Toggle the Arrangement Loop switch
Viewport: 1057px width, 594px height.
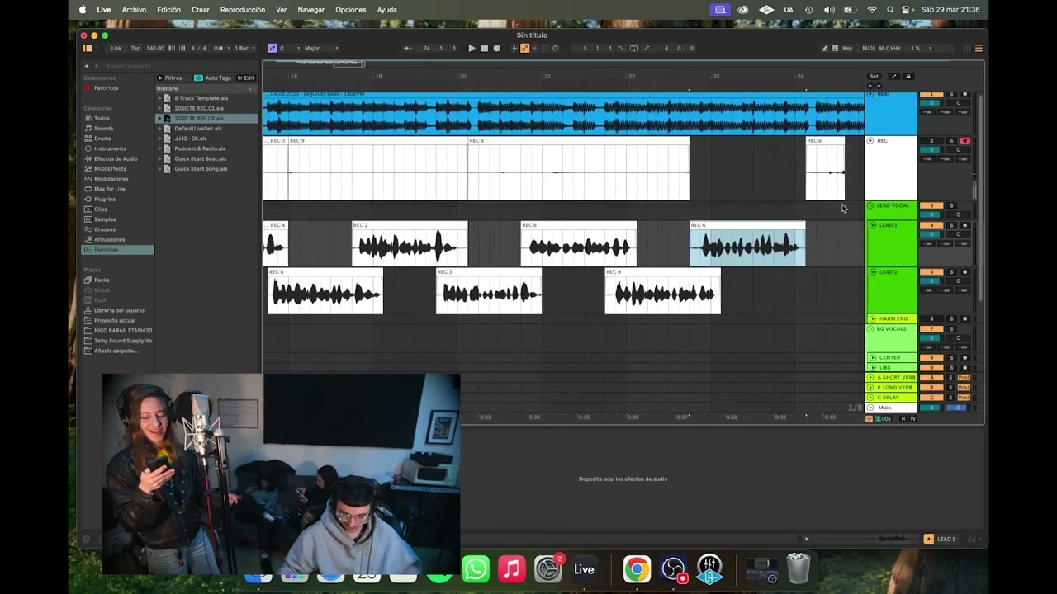[633, 48]
